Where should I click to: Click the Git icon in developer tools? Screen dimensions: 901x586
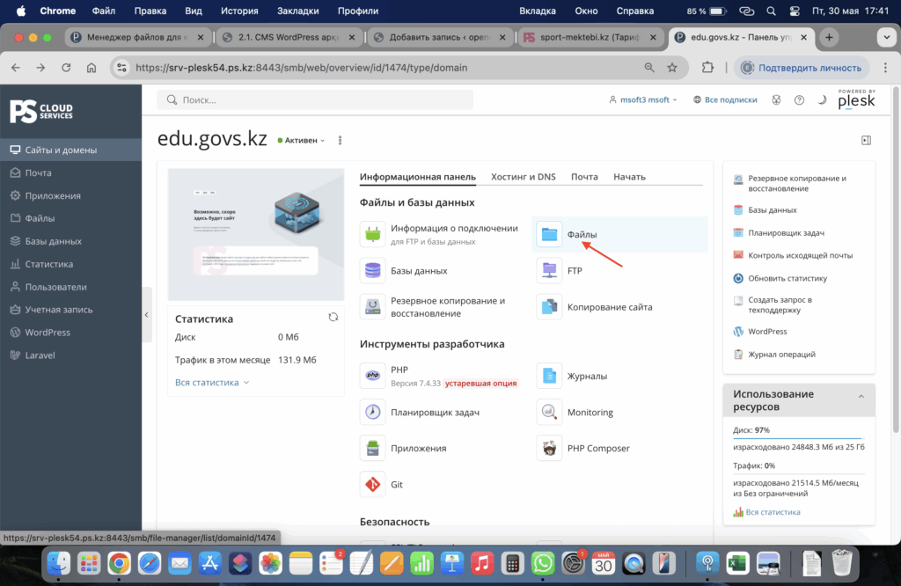point(373,484)
